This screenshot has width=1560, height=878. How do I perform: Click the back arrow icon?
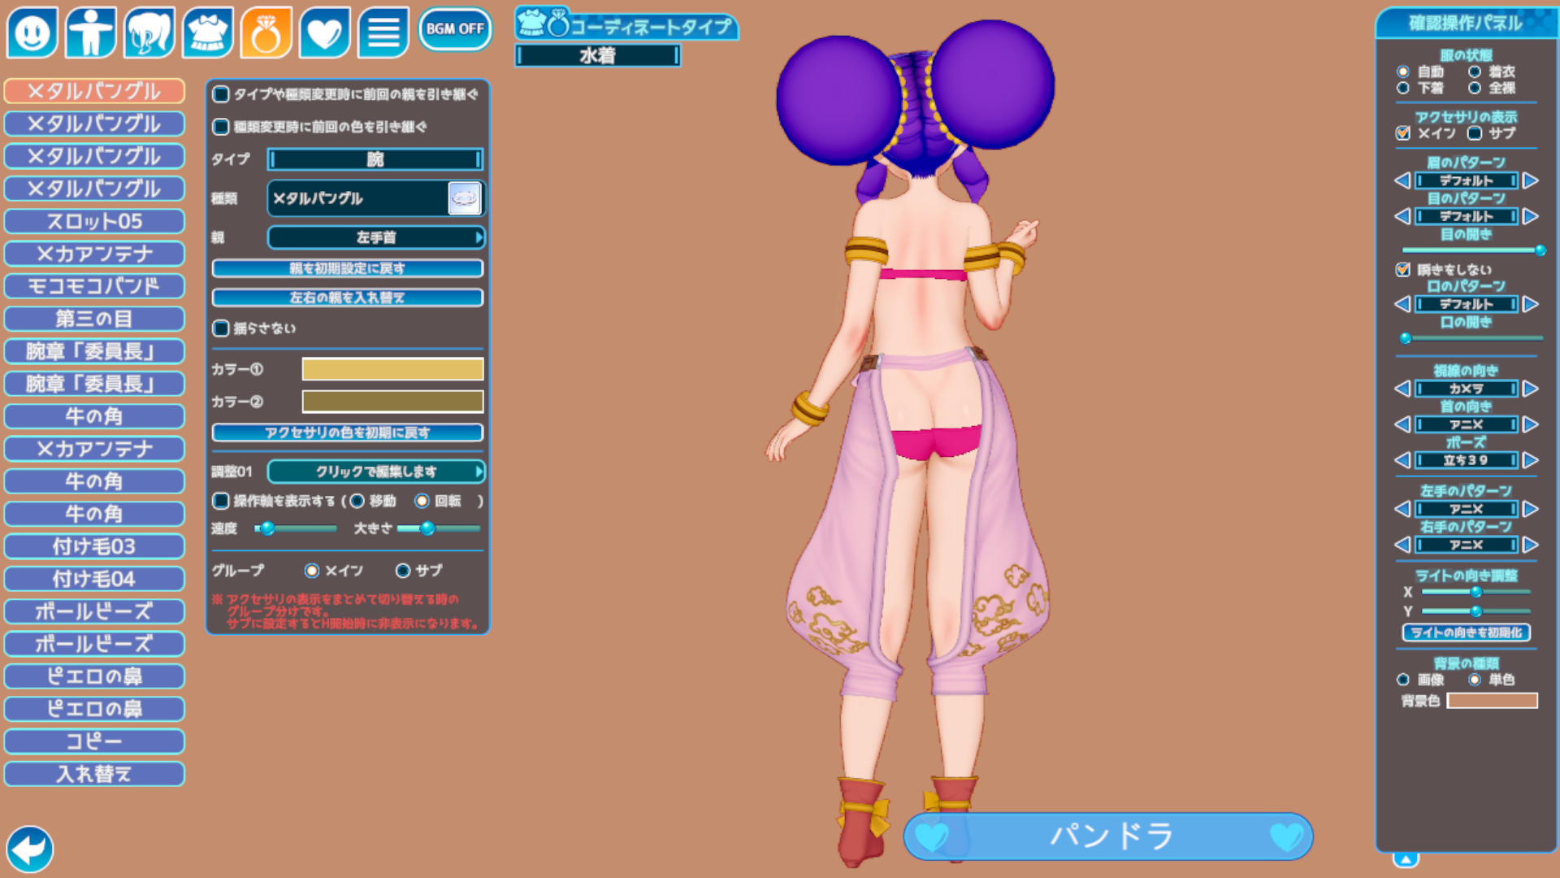coord(30,850)
